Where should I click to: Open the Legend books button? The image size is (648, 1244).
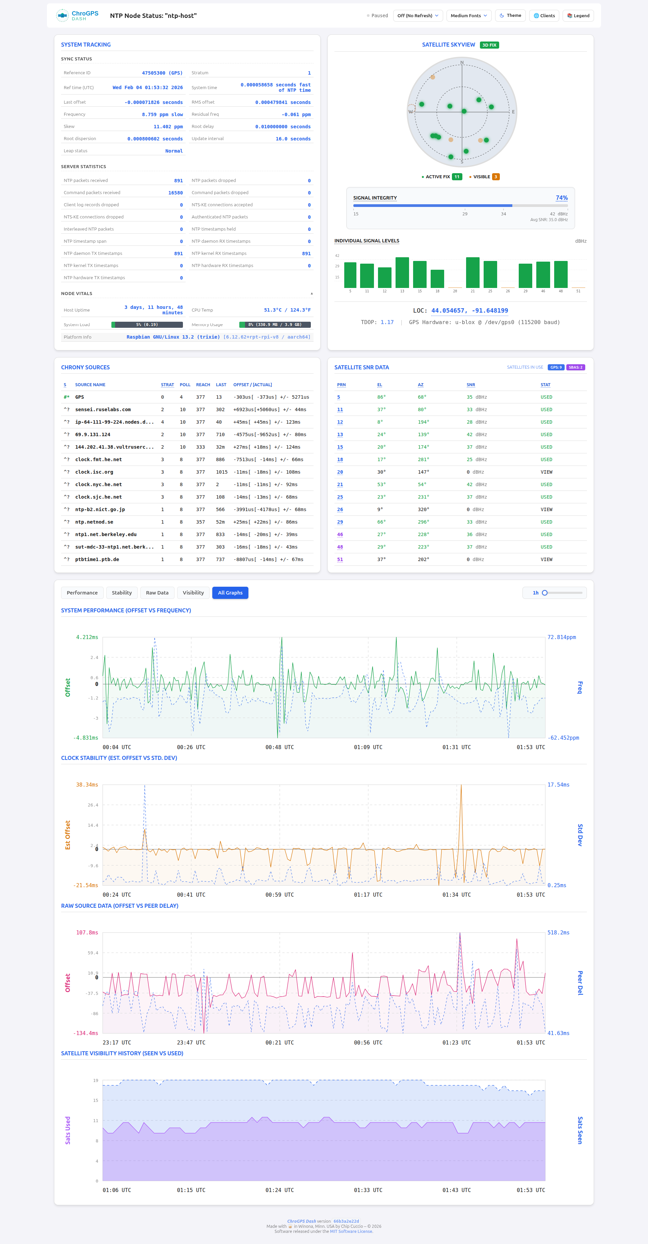pos(578,16)
